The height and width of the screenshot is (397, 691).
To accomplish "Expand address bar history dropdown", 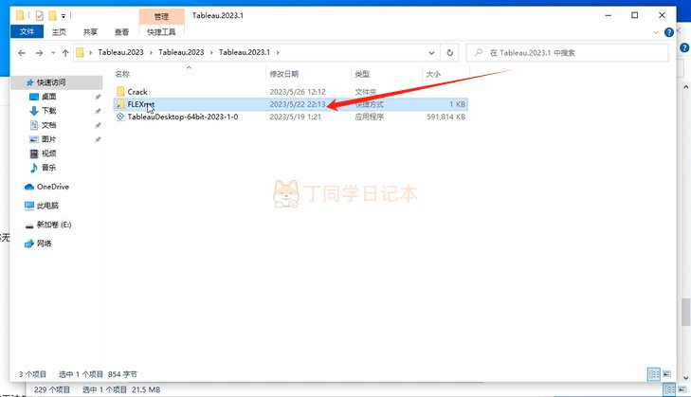I will [x=431, y=53].
